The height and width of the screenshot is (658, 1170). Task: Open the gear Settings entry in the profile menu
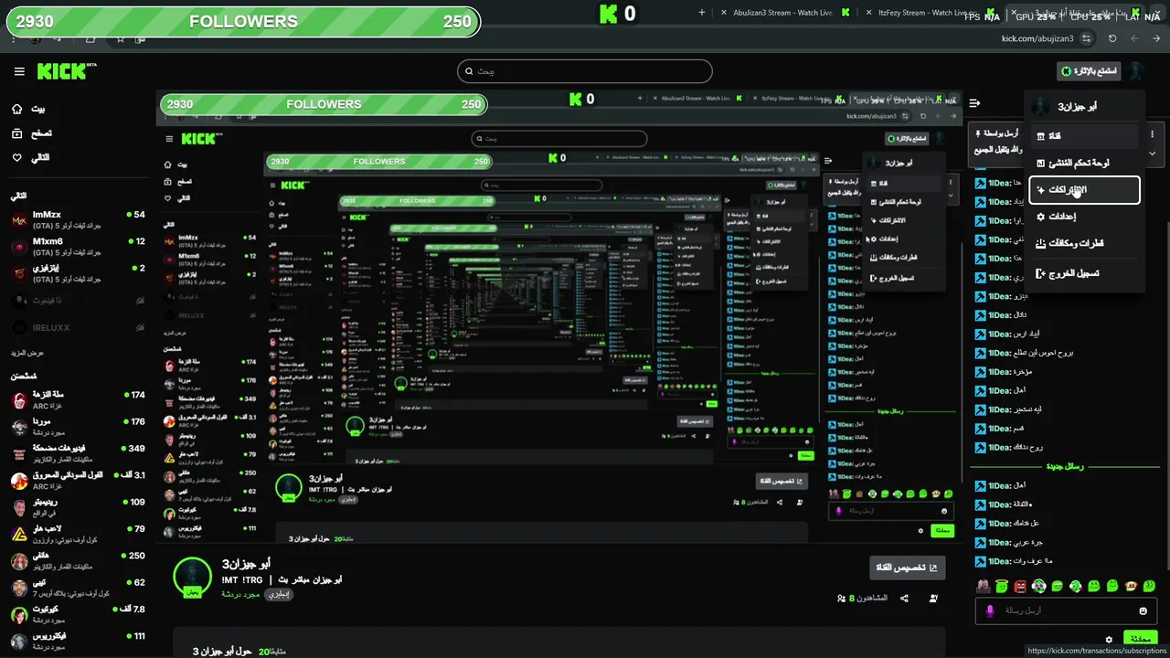[1084, 217]
